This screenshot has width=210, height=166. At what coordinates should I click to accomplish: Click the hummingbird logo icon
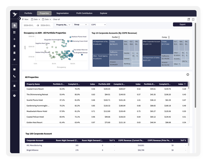15,14
